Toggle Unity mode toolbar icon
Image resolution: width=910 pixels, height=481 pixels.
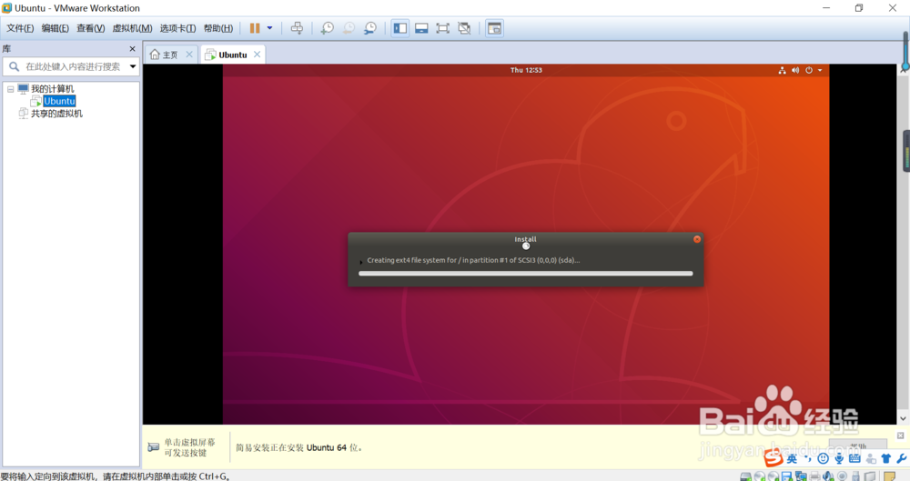(464, 28)
